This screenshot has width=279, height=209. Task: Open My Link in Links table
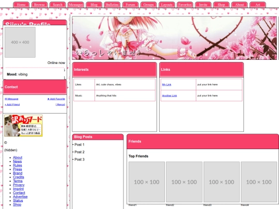click(166, 85)
